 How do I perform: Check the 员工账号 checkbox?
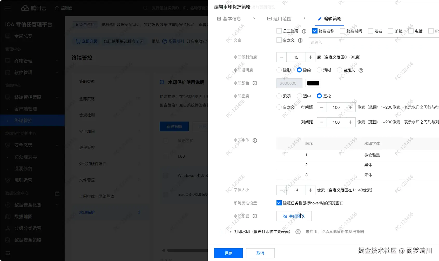point(279,31)
